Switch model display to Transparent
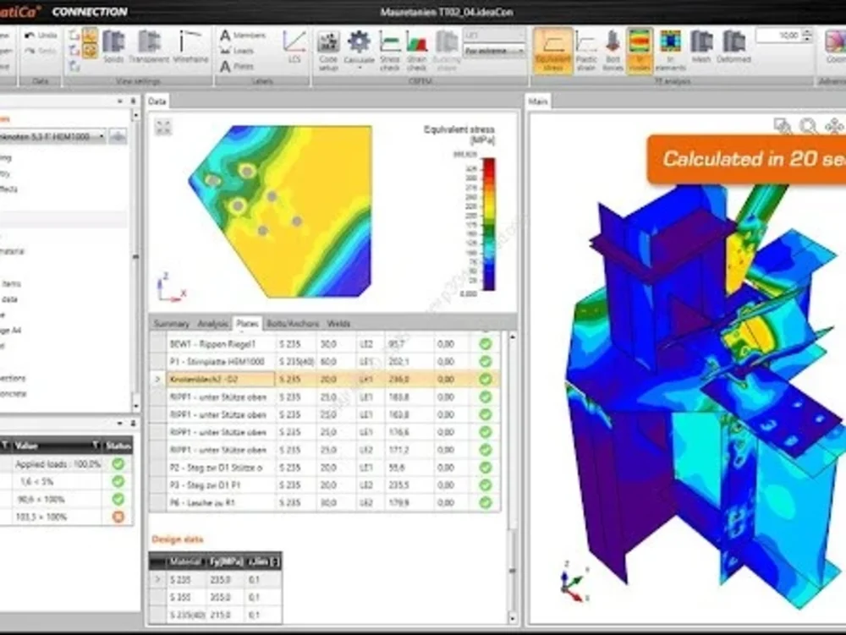Image resolution: width=846 pixels, height=635 pixels. pos(149,47)
